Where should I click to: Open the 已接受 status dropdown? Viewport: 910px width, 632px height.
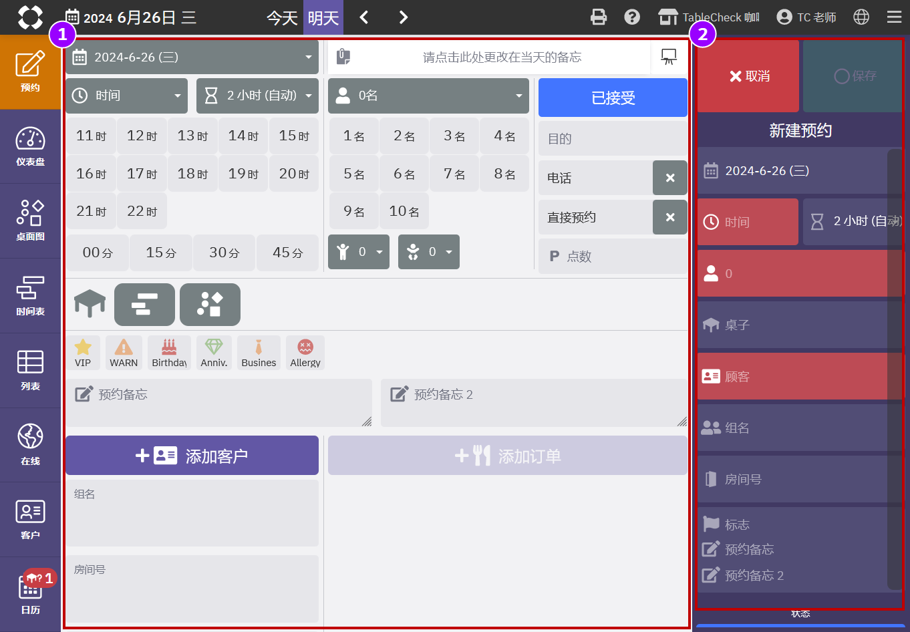point(613,98)
